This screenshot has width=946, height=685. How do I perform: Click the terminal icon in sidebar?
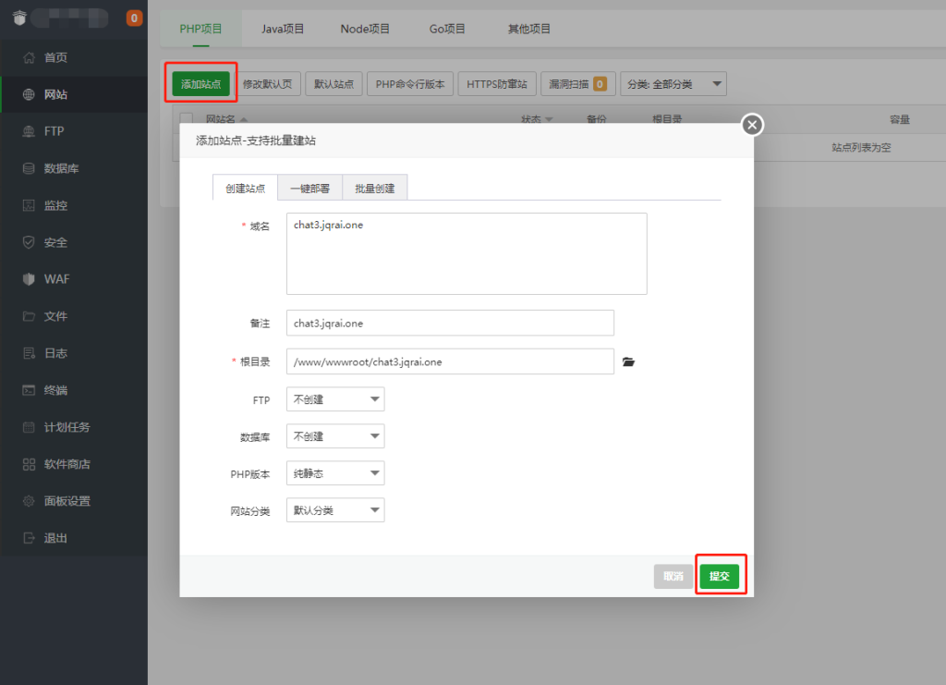click(29, 390)
